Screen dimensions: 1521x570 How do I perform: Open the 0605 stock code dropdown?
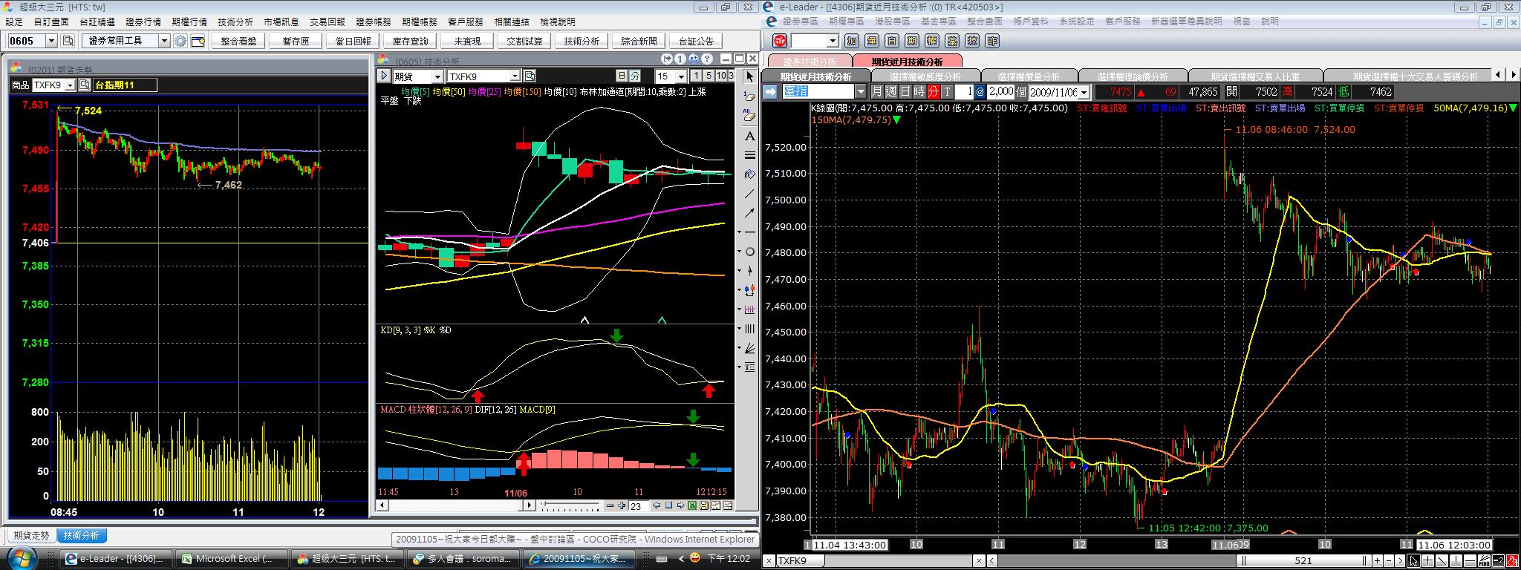(x=51, y=41)
